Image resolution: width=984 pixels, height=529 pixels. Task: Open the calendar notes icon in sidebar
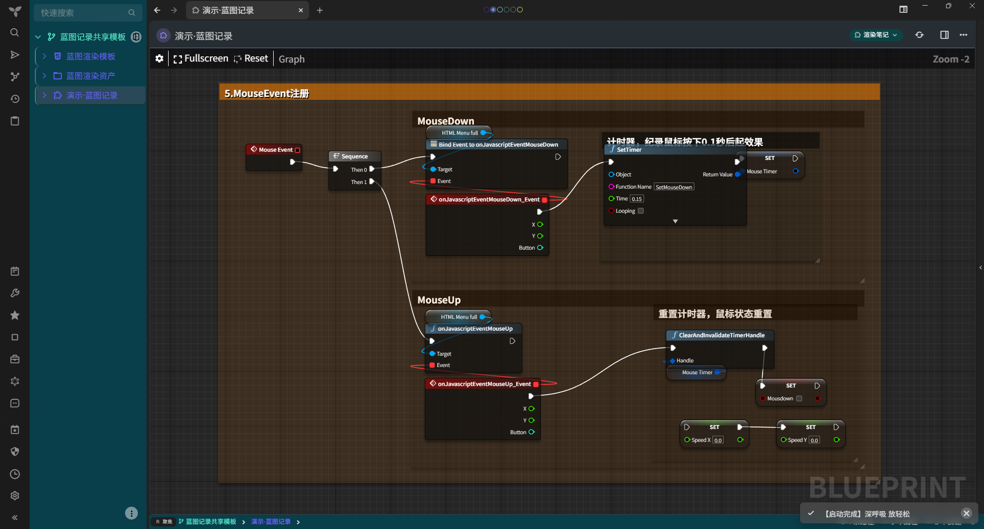tap(15, 271)
